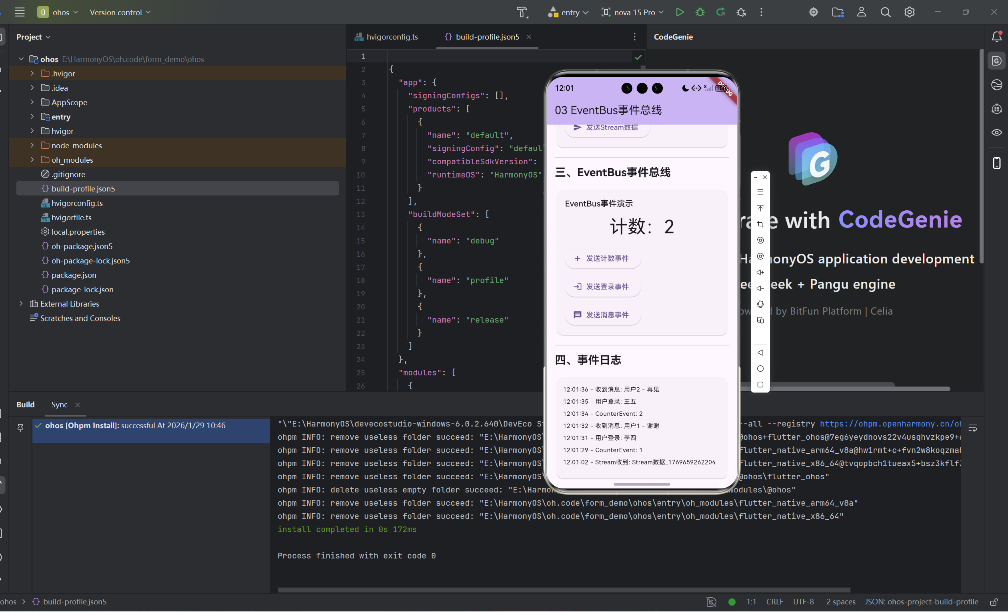Start debugging with the bug icon
Image resolution: width=1008 pixels, height=612 pixels.
(x=700, y=12)
